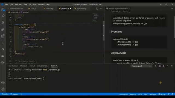Open the OUTPUT panel tab
Image resolution: width=175 pixels, height=98 pixels.
[x=32, y=66]
